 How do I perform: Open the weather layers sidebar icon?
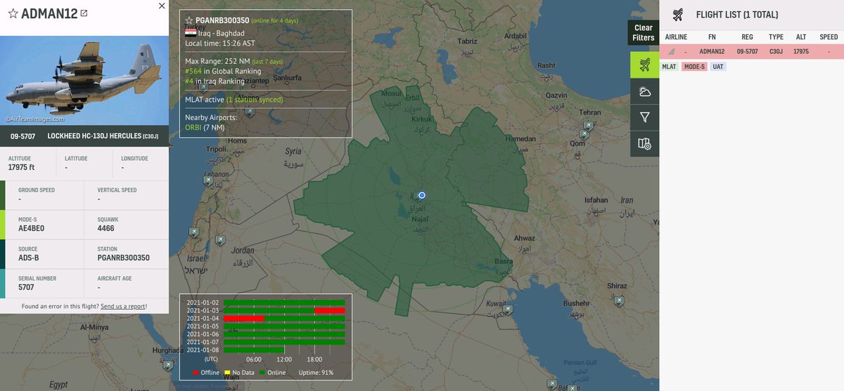tap(644, 92)
